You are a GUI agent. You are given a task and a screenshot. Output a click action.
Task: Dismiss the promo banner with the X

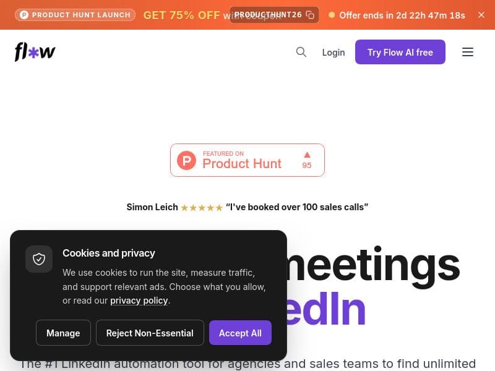(481, 15)
